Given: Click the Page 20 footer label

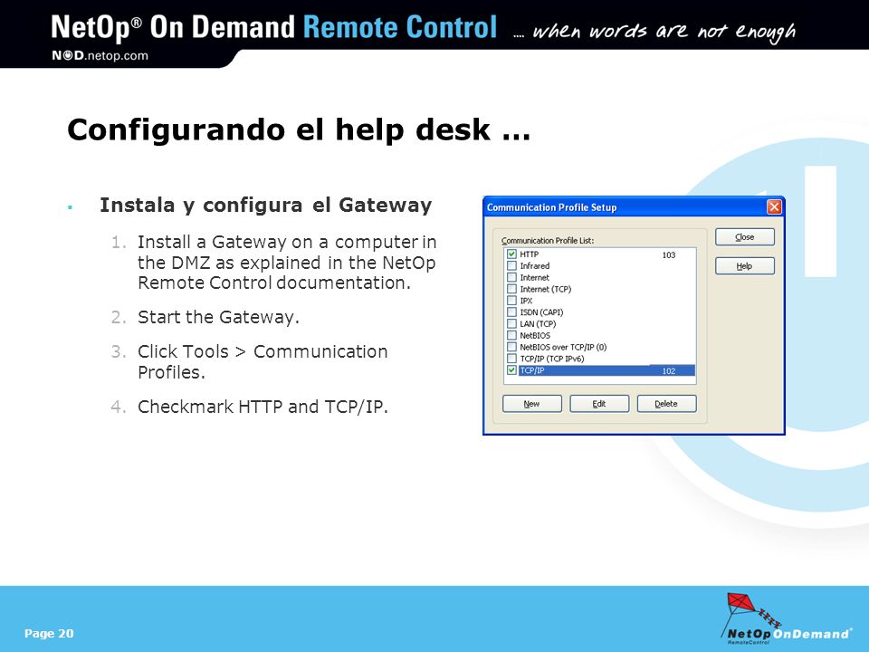Looking at the screenshot, I should [49, 633].
